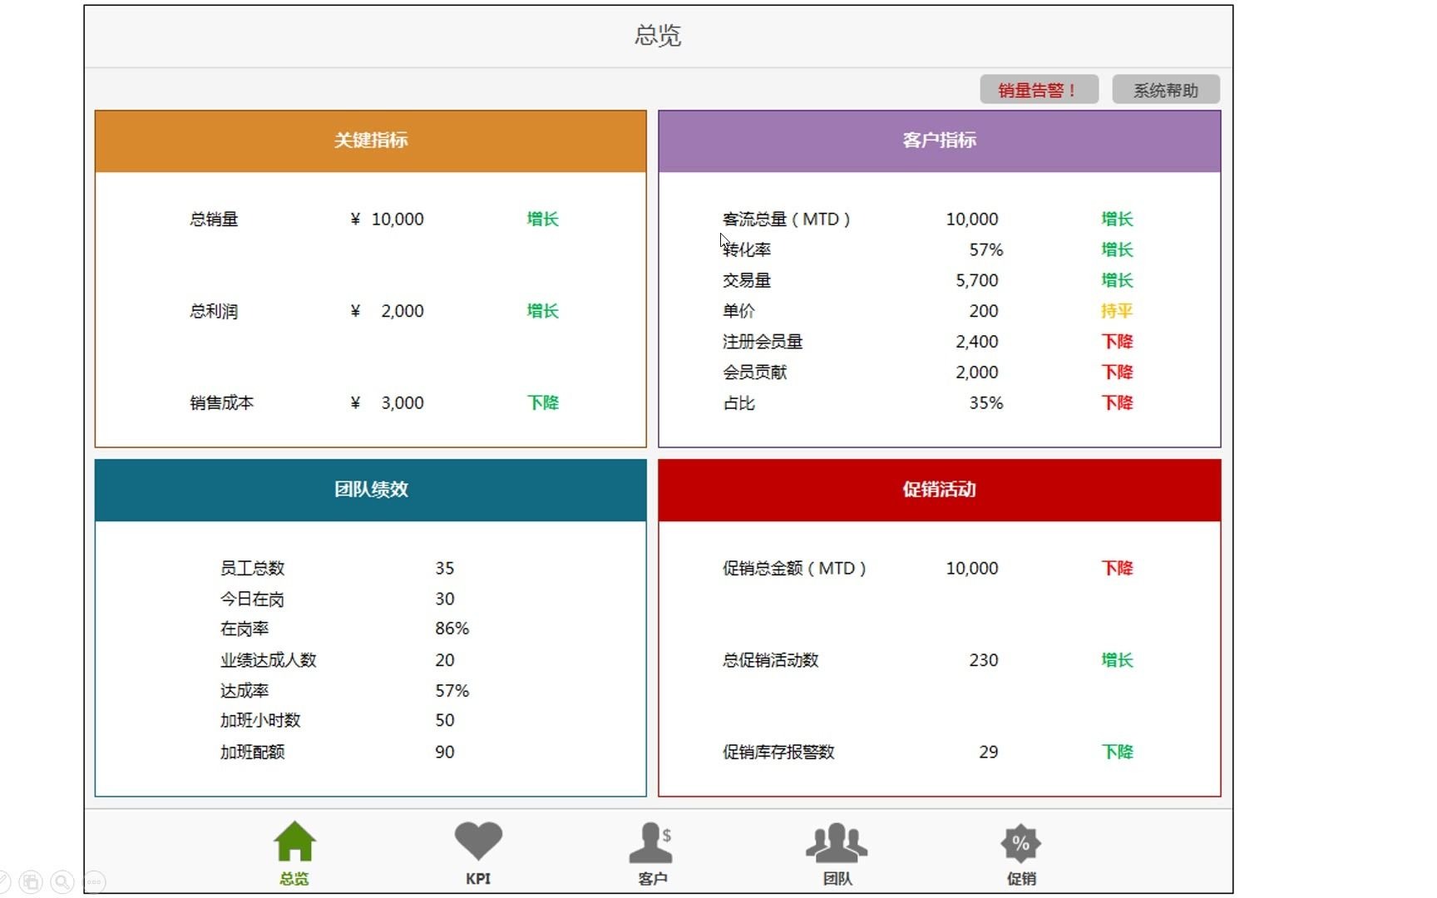
Task: Open the slideshow more-options ellipsis icon
Action: (x=93, y=881)
